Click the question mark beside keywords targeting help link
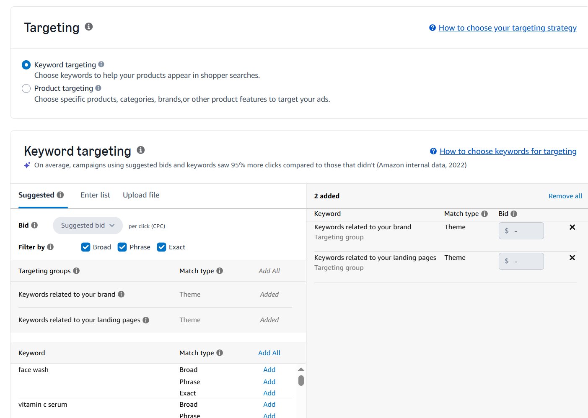This screenshot has height=418, width=588. pos(433,151)
